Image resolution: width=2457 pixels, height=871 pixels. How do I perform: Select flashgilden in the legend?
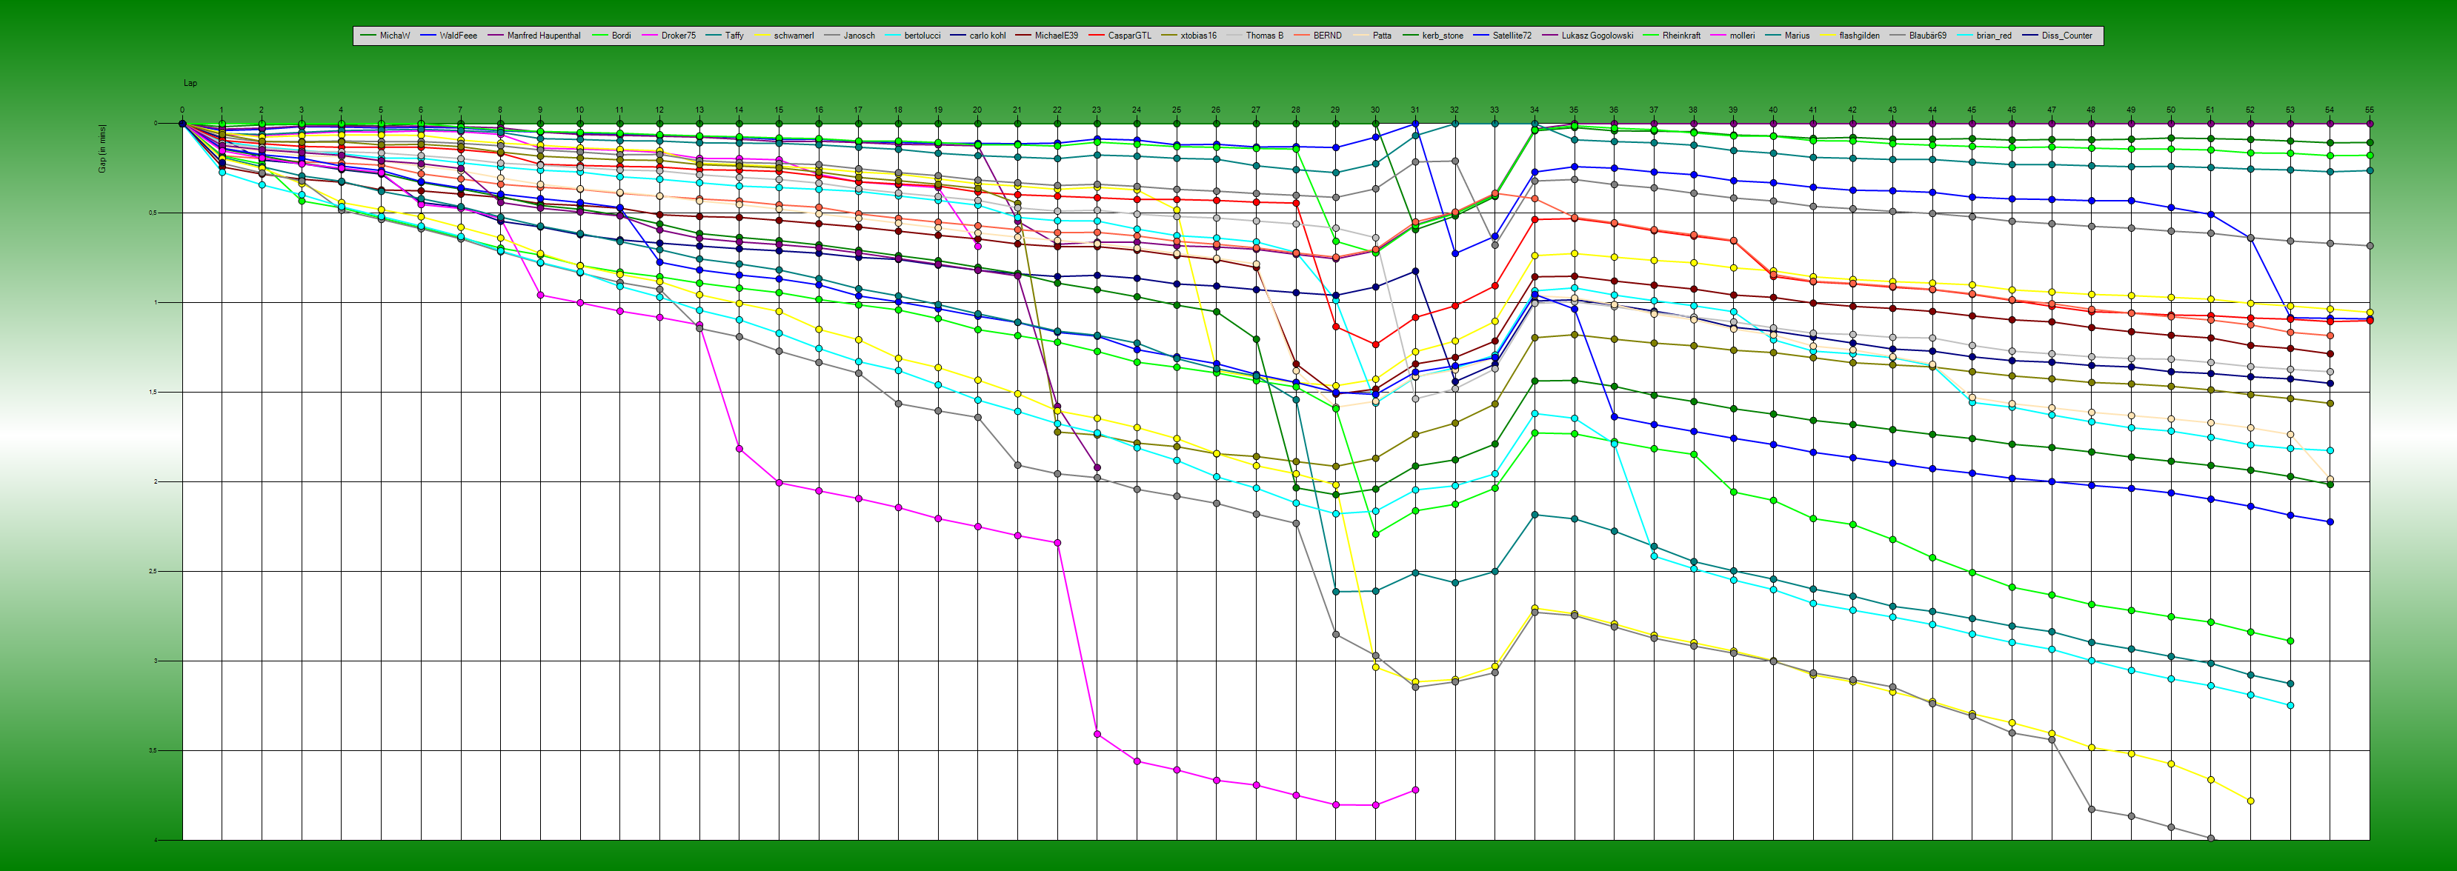click(x=1859, y=36)
